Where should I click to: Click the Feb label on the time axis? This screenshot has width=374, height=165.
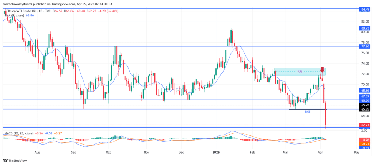tap(252, 152)
